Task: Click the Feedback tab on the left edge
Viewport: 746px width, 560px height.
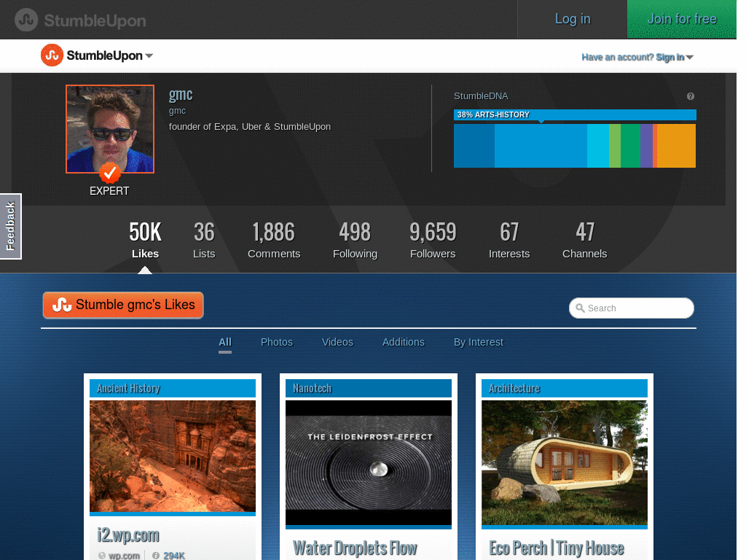Action: coord(10,227)
